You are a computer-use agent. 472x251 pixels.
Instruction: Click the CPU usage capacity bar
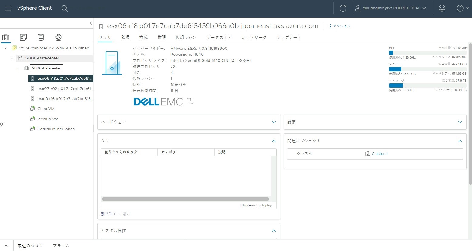pos(427,52)
